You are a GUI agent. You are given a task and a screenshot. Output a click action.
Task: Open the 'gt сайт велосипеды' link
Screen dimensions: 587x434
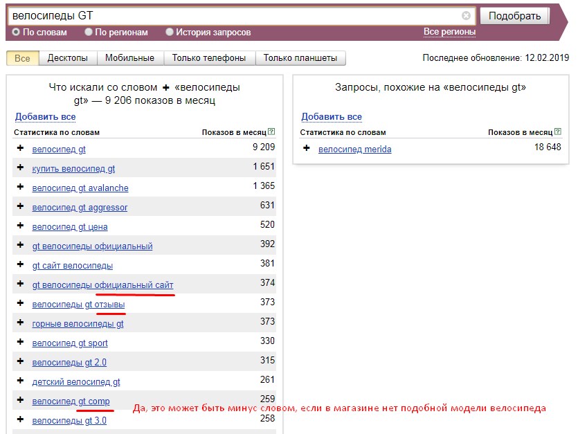[x=72, y=266]
